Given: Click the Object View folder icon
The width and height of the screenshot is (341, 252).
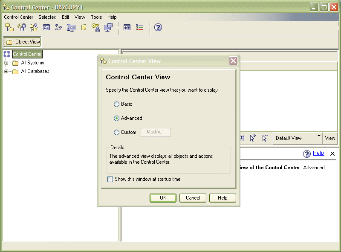Looking at the screenshot, I should 9,42.
